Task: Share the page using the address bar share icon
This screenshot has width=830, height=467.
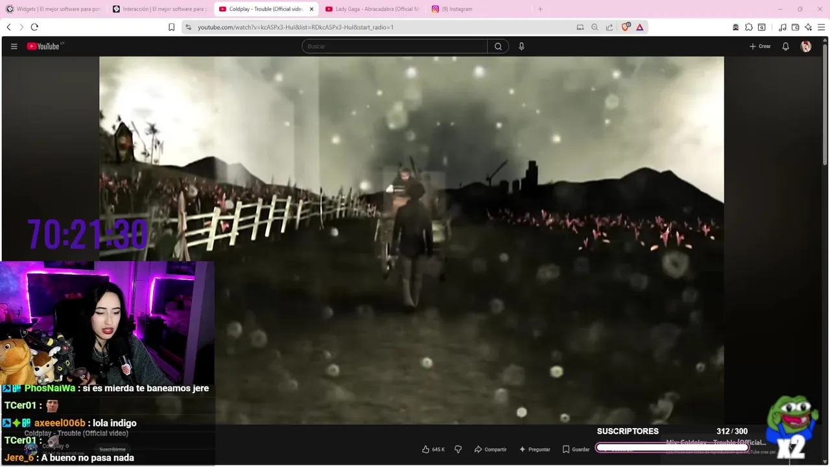Action: click(610, 27)
